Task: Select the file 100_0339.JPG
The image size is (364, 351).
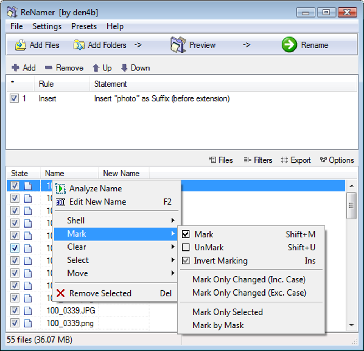Action: (71, 311)
